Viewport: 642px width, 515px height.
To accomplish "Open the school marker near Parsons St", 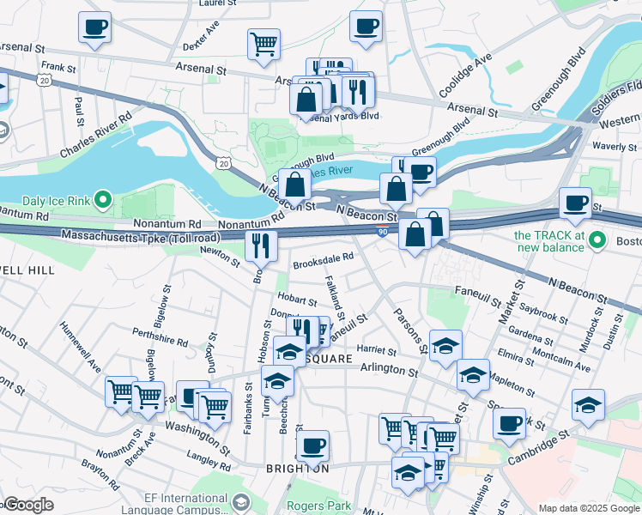I will point(445,349).
